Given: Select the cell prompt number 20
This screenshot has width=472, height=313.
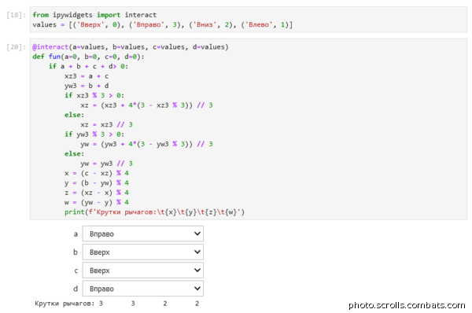Looking at the screenshot, I should pyautogui.click(x=16, y=47).
